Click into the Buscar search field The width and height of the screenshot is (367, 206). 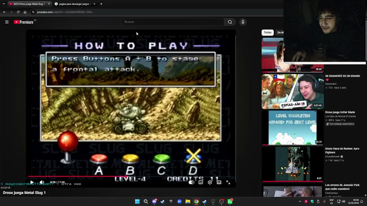(x=173, y=22)
